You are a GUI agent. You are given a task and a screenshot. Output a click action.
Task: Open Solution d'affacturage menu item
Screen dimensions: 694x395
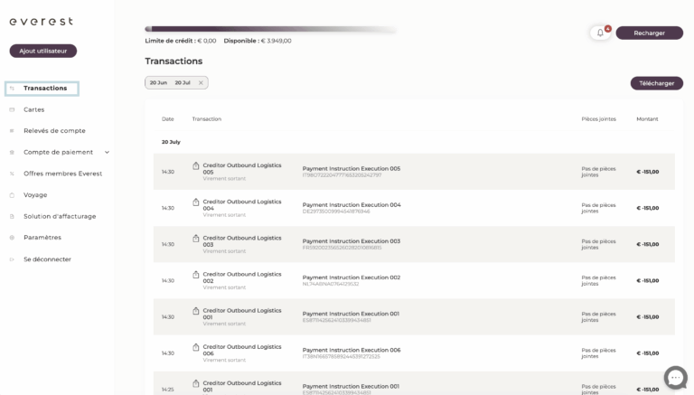(60, 217)
